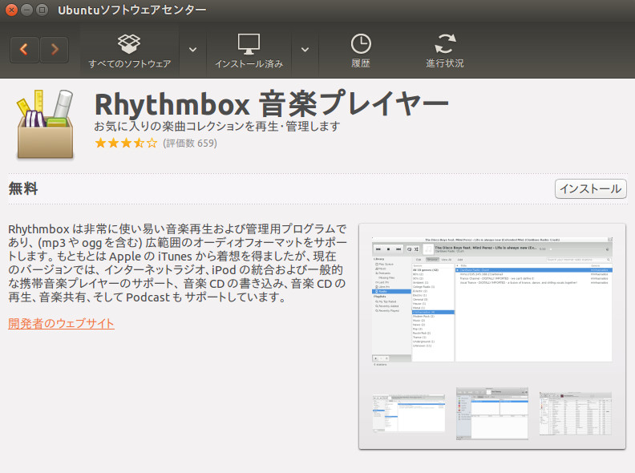635x473 pixels.
Task: Select the second small screenshot thumbnail
Action: 492,413
